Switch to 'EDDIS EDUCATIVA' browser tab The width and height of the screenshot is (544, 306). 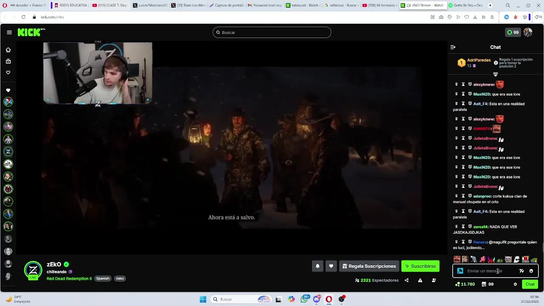coord(70,6)
